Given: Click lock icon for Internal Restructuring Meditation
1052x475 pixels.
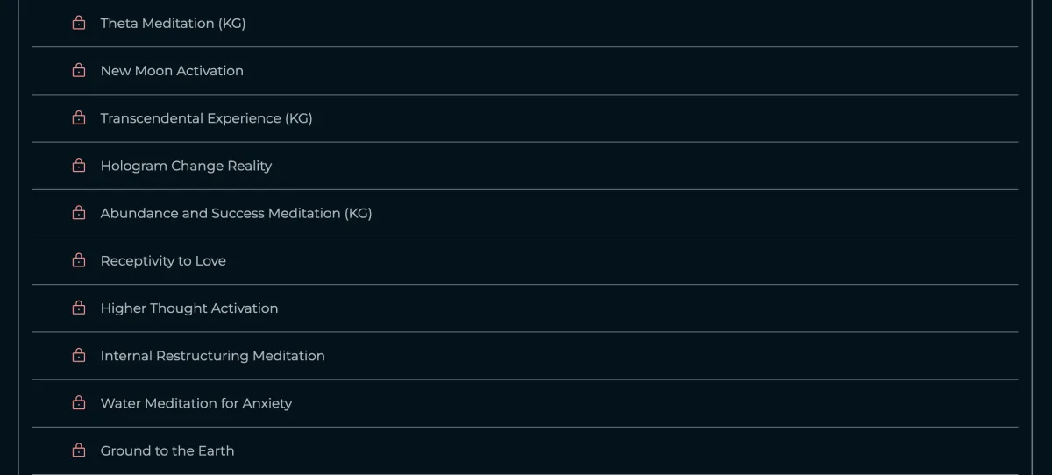Looking at the screenshot, I should [79, 356].
